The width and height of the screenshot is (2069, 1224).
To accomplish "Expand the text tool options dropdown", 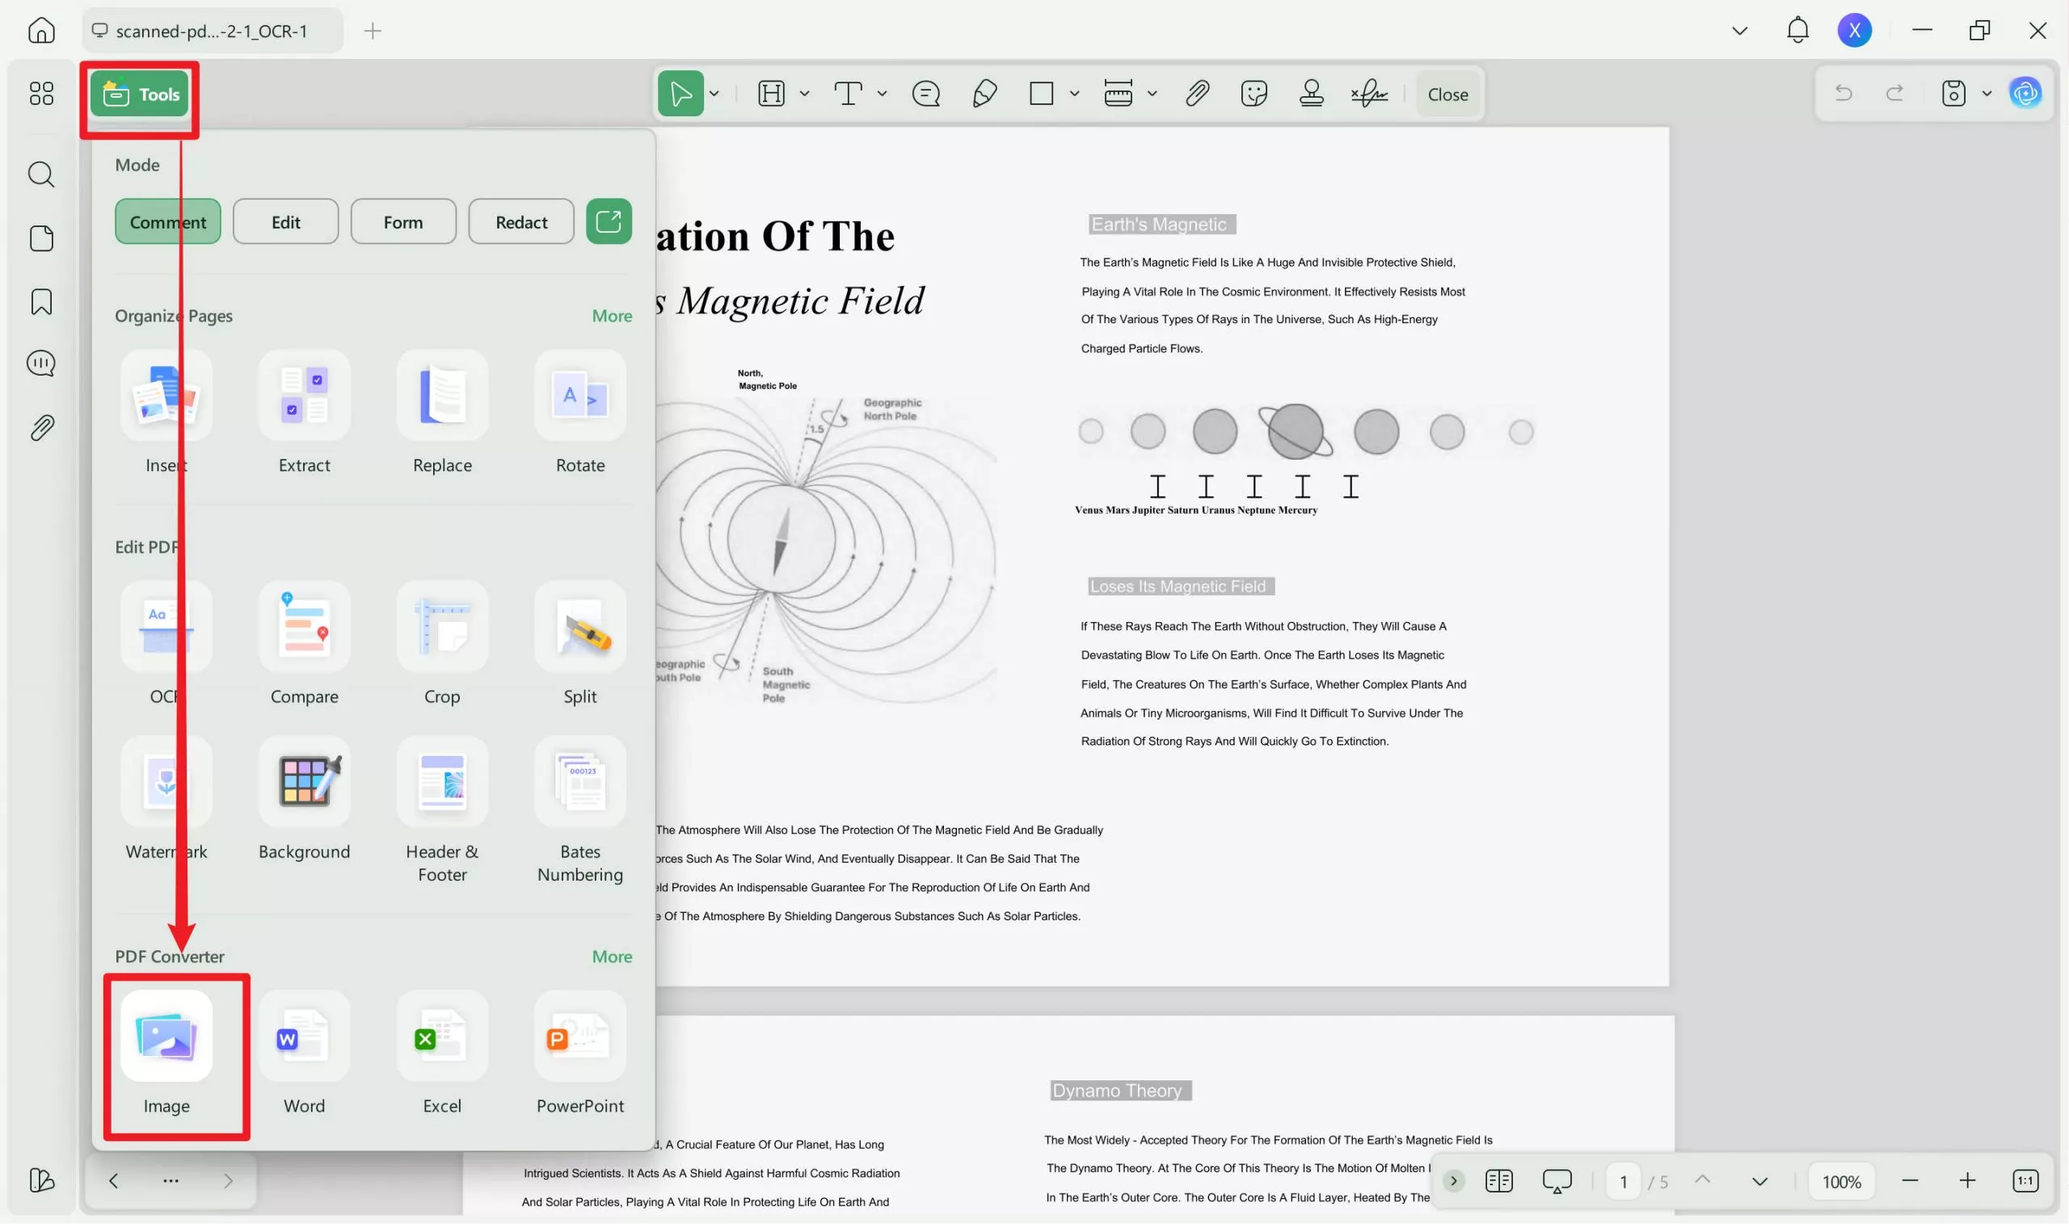I will [x=882, y=93].
